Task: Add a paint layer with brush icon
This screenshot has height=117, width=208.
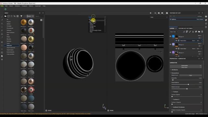Action: point(190,32)
